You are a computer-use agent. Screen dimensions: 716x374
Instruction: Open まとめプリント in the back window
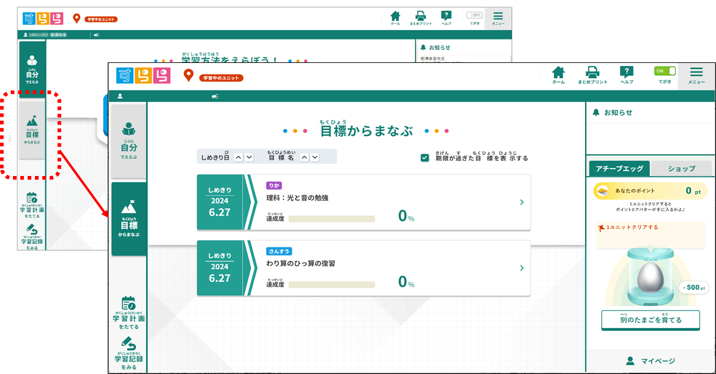(420, 18)
